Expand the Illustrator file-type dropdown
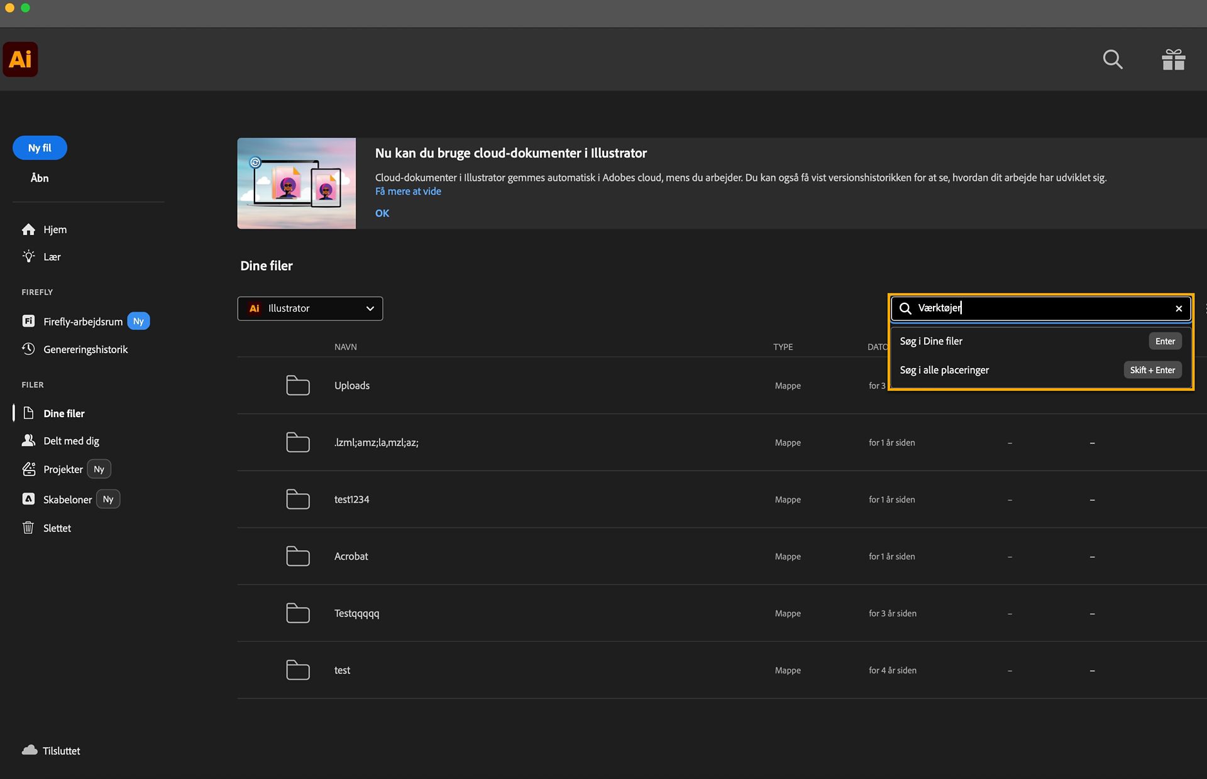1207x779 pixels. pos(310,308)
